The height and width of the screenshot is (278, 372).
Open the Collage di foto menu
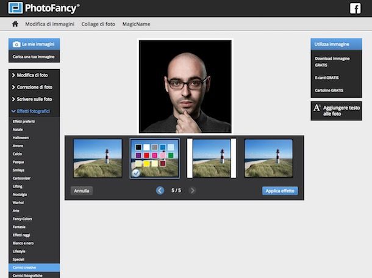(98, 24)
